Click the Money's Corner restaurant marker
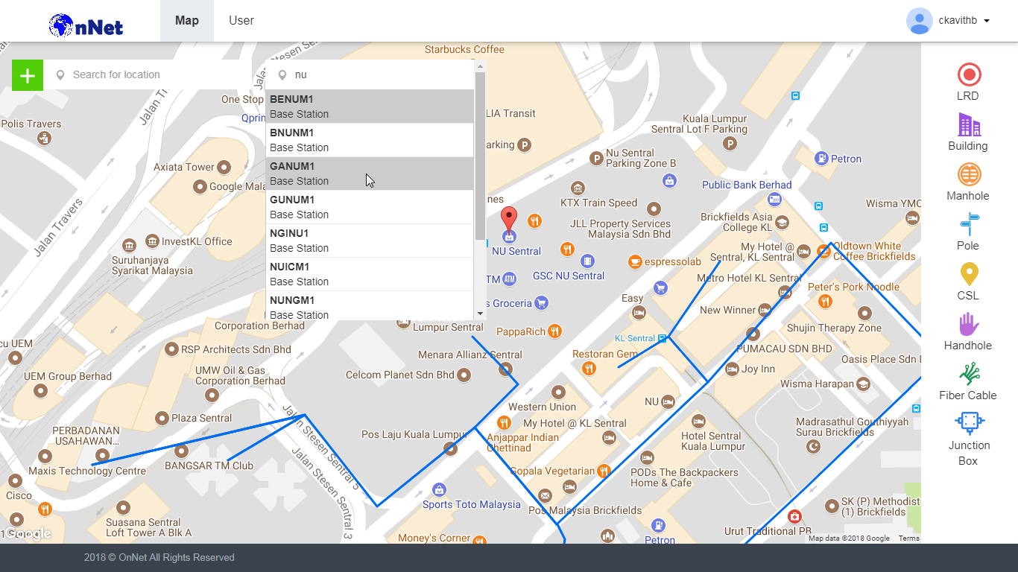 click(x=481, y=539)
